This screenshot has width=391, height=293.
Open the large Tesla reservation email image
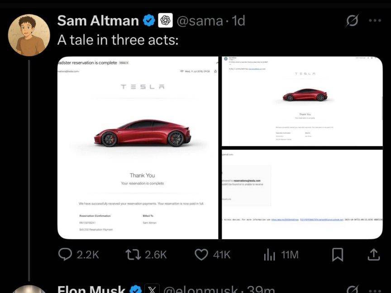click(138, 147)
